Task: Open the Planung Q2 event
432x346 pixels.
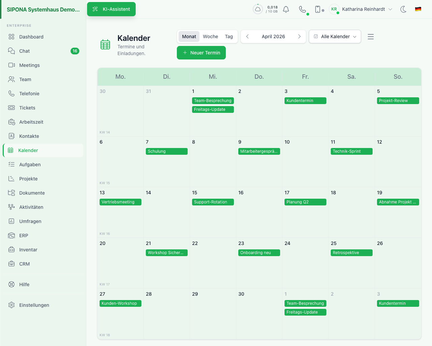Action: 305,202
